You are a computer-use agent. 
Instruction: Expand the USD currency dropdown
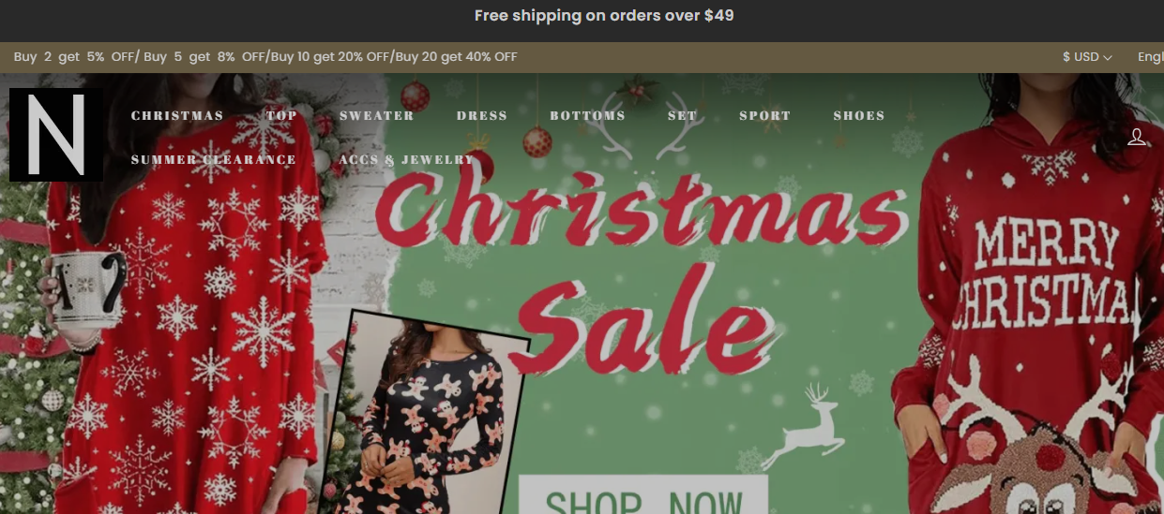pyautogui.click(x=1087, y=57)
